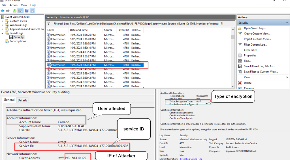Image resolution: width=290 pixels, height=160 pixels.
Task: Click Save Filtered Log File floppy icon
Action: (240, 66)
